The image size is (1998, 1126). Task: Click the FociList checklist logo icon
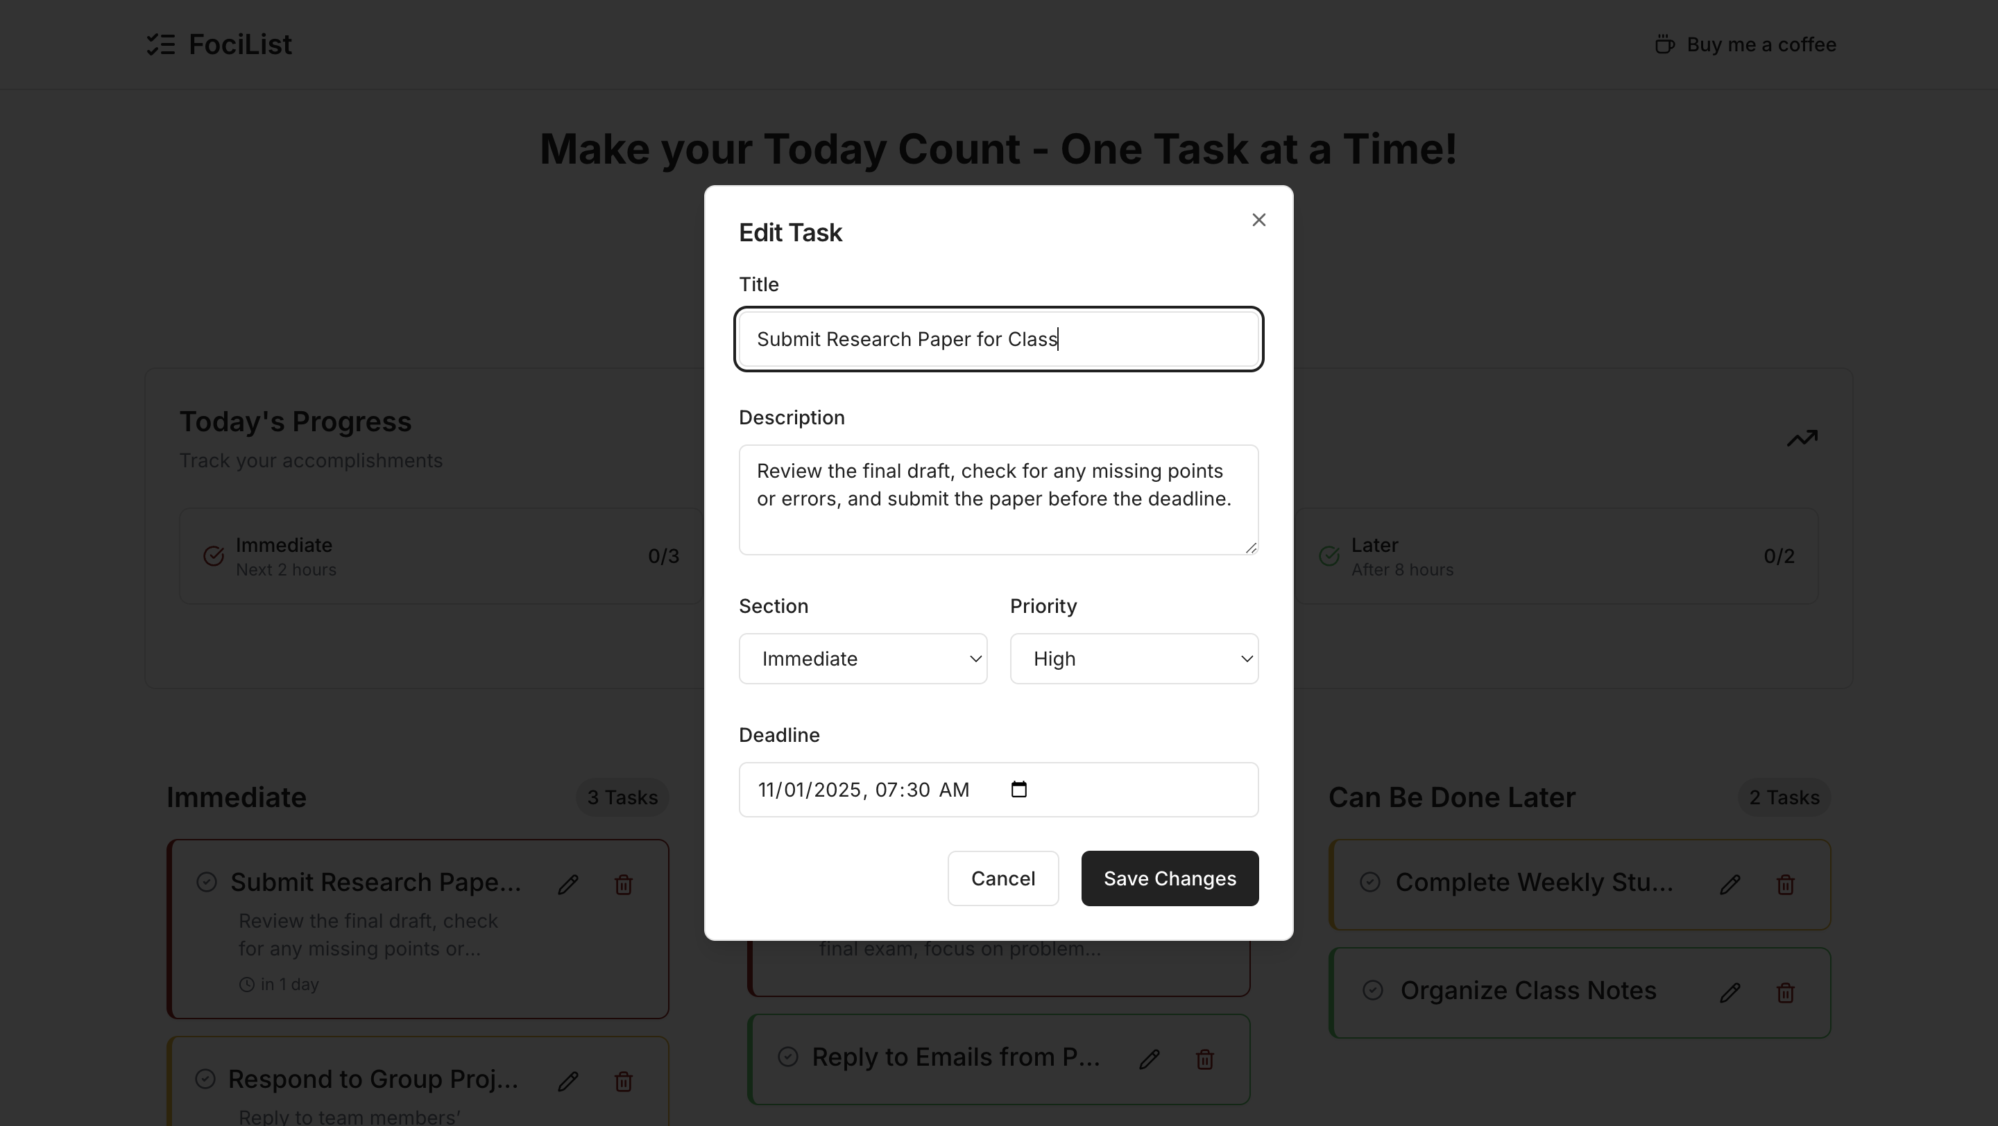pos(160,44)
